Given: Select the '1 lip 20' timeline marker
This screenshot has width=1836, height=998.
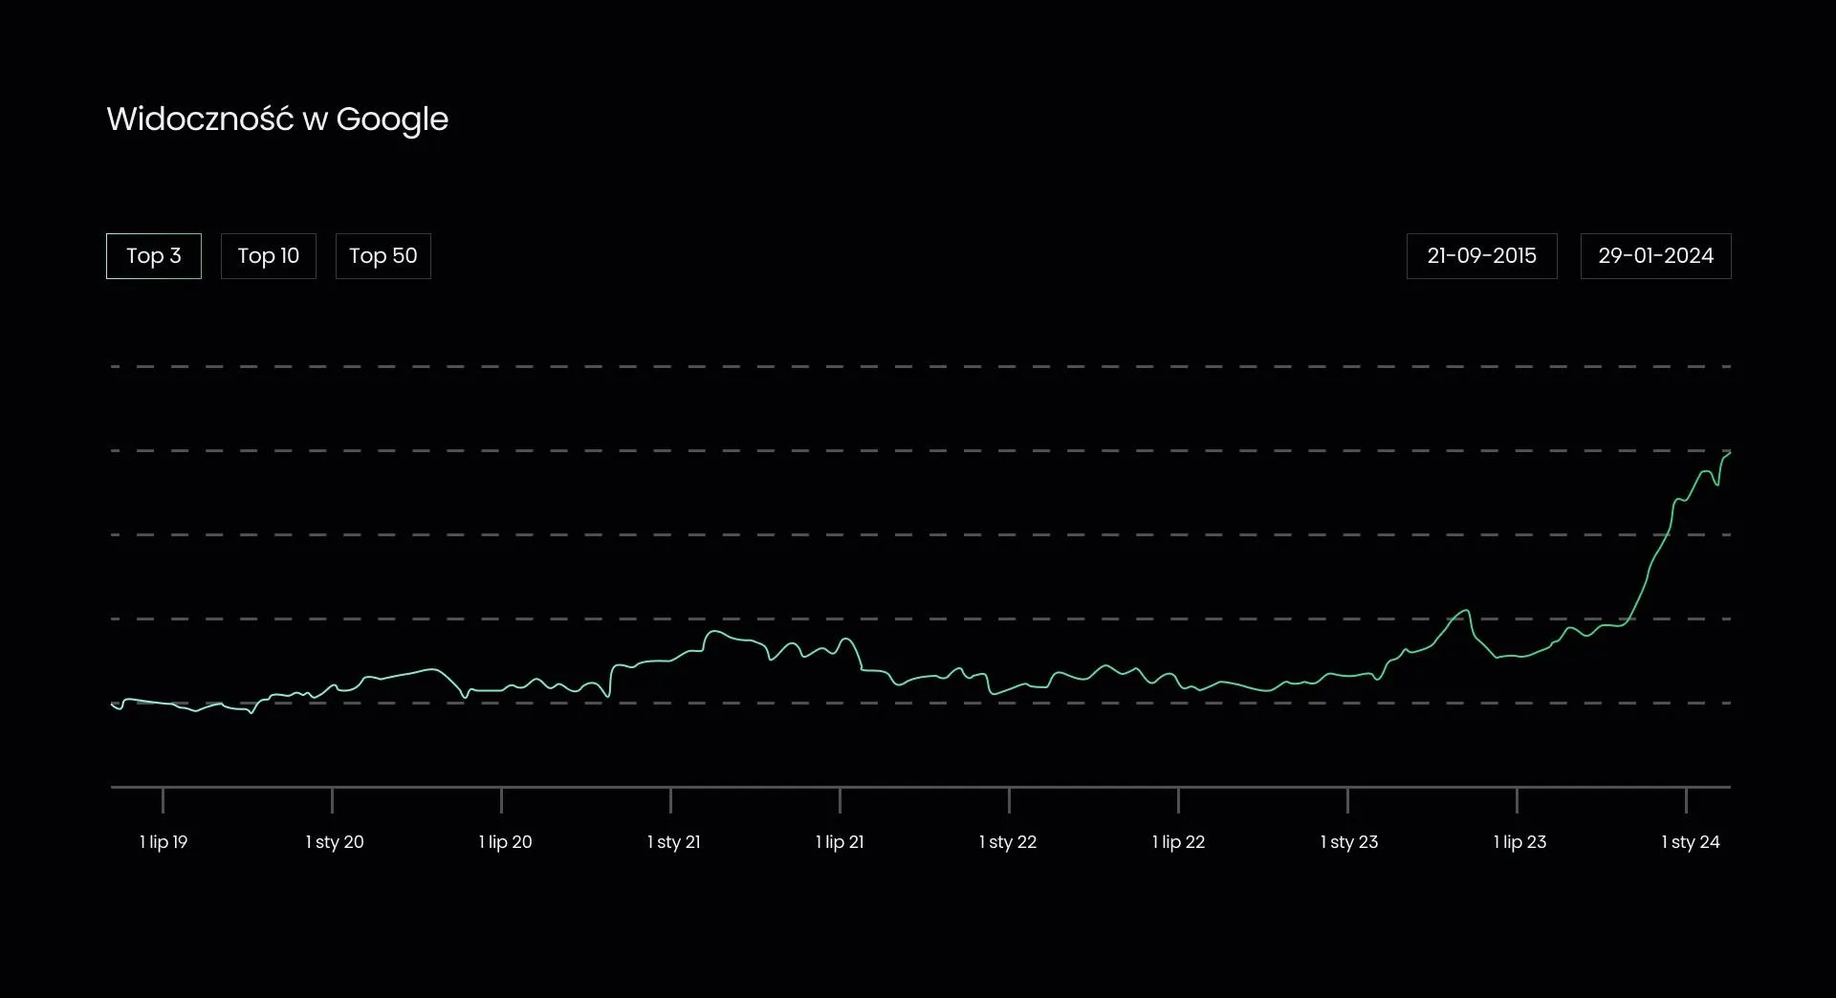Looking at the screenshot, I should (x=505, y=842).
